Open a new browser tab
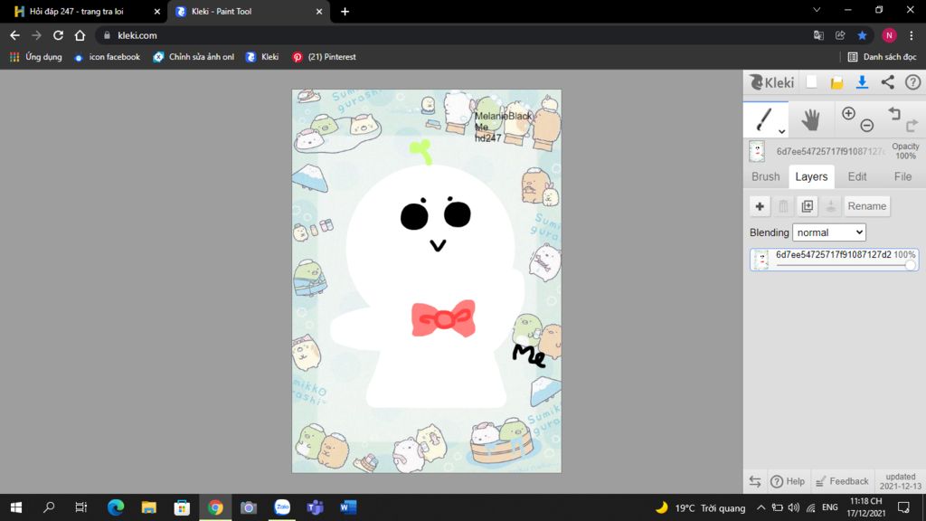This screenshot has width=926, height=521. [345, 11]
